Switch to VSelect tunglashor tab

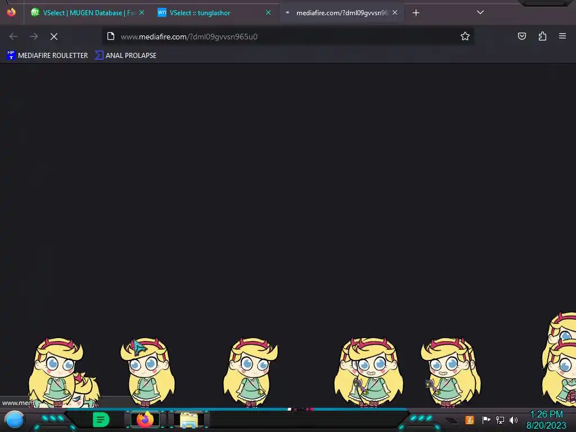(214, 13)
